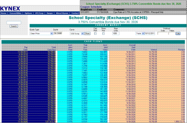Click the Total Cash Flow column header

click(51, 49)
